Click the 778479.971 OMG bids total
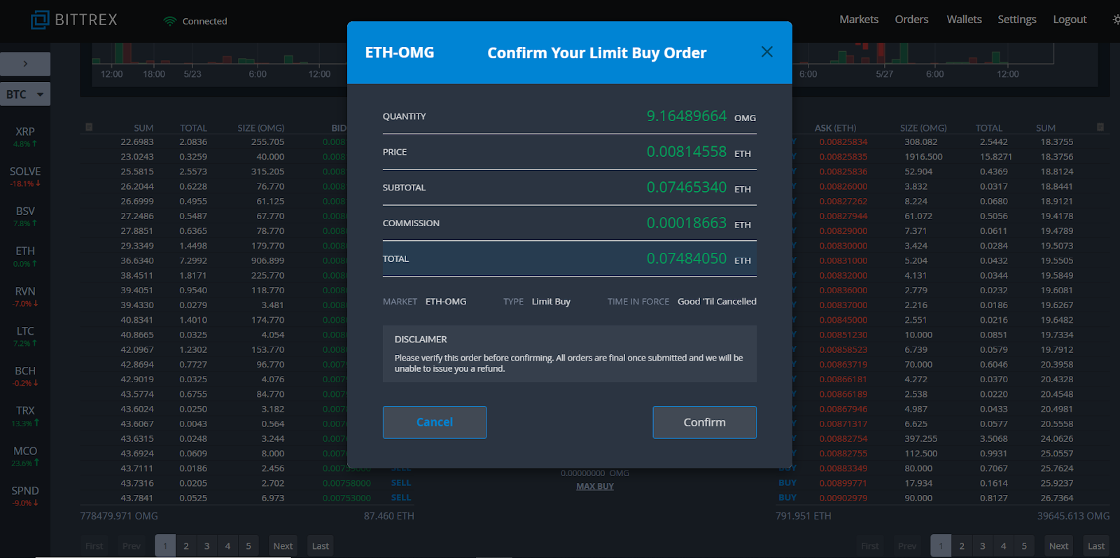The height and width of the screenshot is (558, 1120). 119,516
